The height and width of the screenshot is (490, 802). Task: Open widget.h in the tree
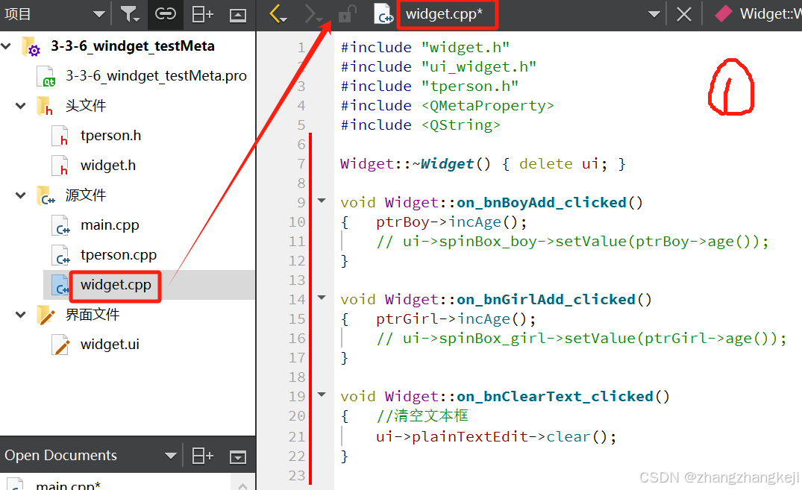pyautogui.click(x=108, y=166)
